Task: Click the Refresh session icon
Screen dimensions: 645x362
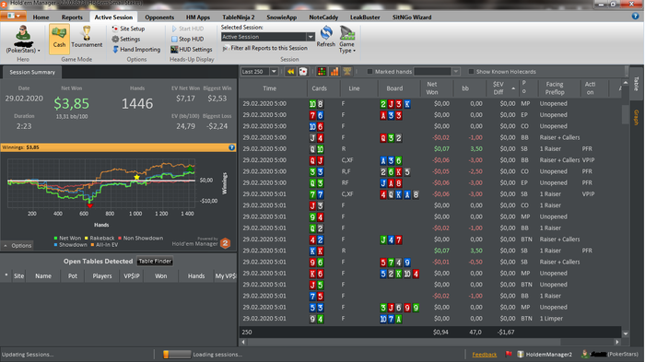Action: (x=326, y=37)
